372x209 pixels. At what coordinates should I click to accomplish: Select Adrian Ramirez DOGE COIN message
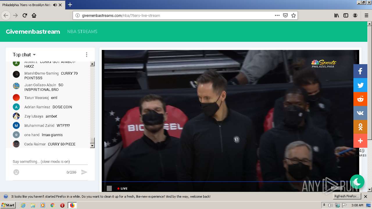[48, 107]
